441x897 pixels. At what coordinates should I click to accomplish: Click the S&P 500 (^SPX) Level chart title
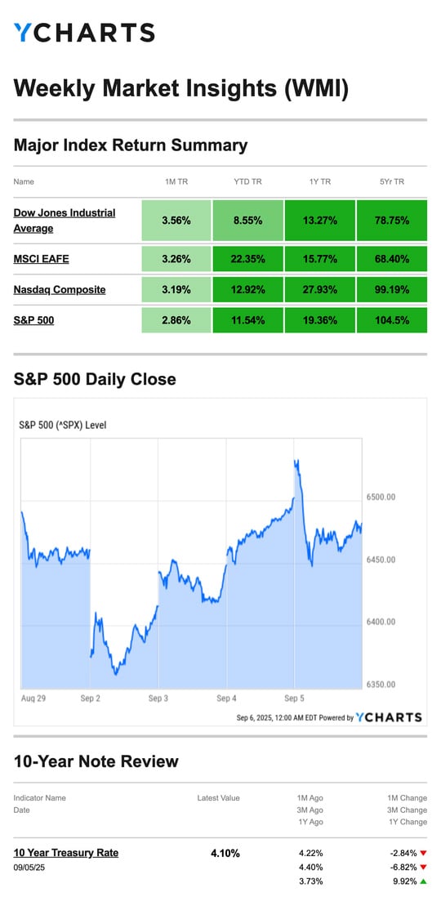tap(62, 425)
